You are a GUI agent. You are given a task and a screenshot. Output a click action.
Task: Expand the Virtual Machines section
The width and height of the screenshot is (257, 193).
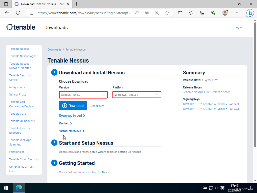tap(72, 131)
